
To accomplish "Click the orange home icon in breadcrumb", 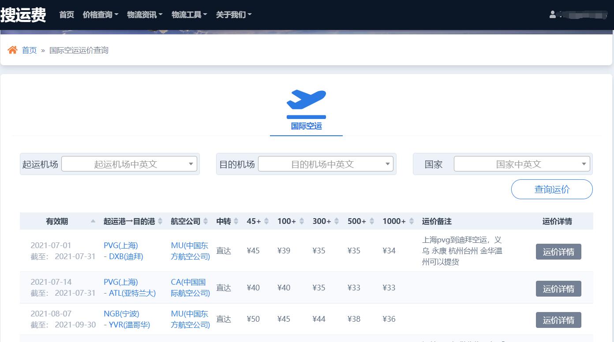I will pos(12,50).
